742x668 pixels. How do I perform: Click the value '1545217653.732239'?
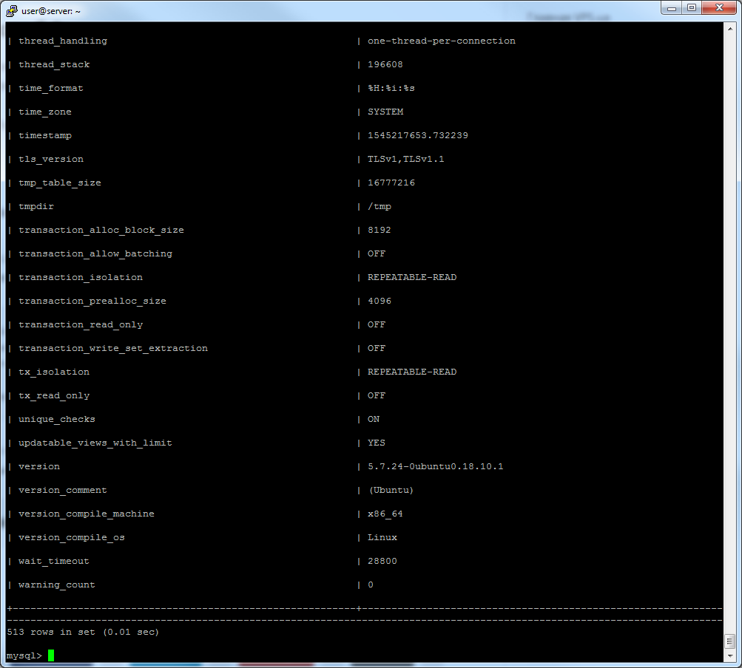pyautogui.click(x=418, y=136)
